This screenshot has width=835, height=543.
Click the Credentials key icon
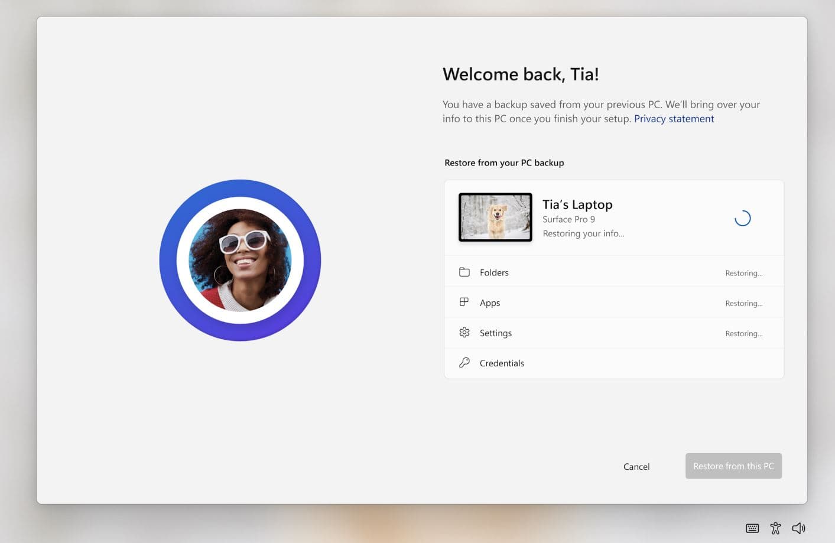[464, 363]
